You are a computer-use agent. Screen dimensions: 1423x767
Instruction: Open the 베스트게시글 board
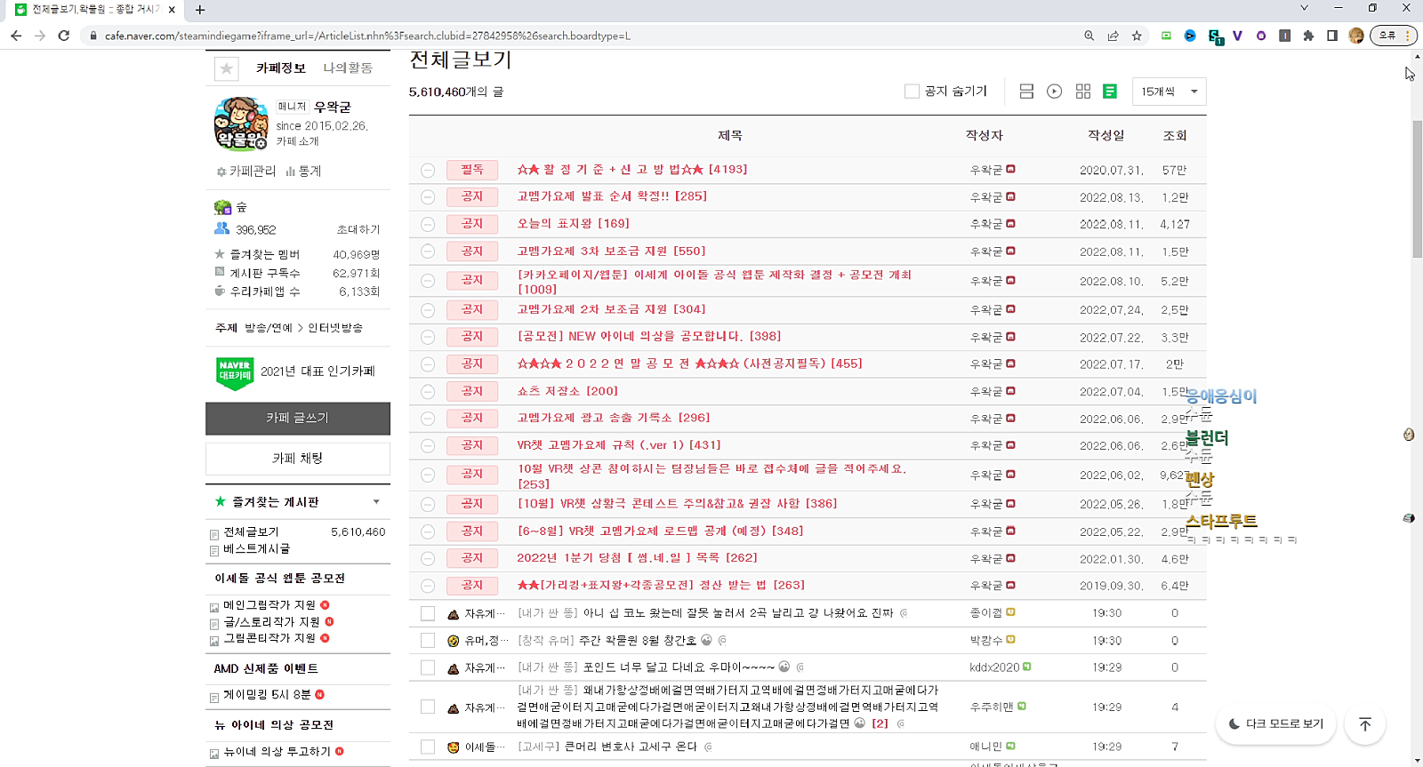pyautogui.click(x=256, y=549)
